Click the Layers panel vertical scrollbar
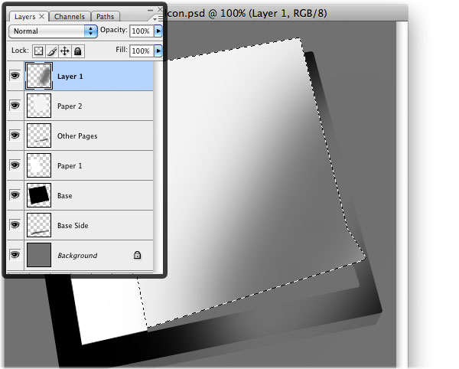Image resolution: width=459 pixels, height=369 pixels. pyautogui.click(x=158, y=167)
